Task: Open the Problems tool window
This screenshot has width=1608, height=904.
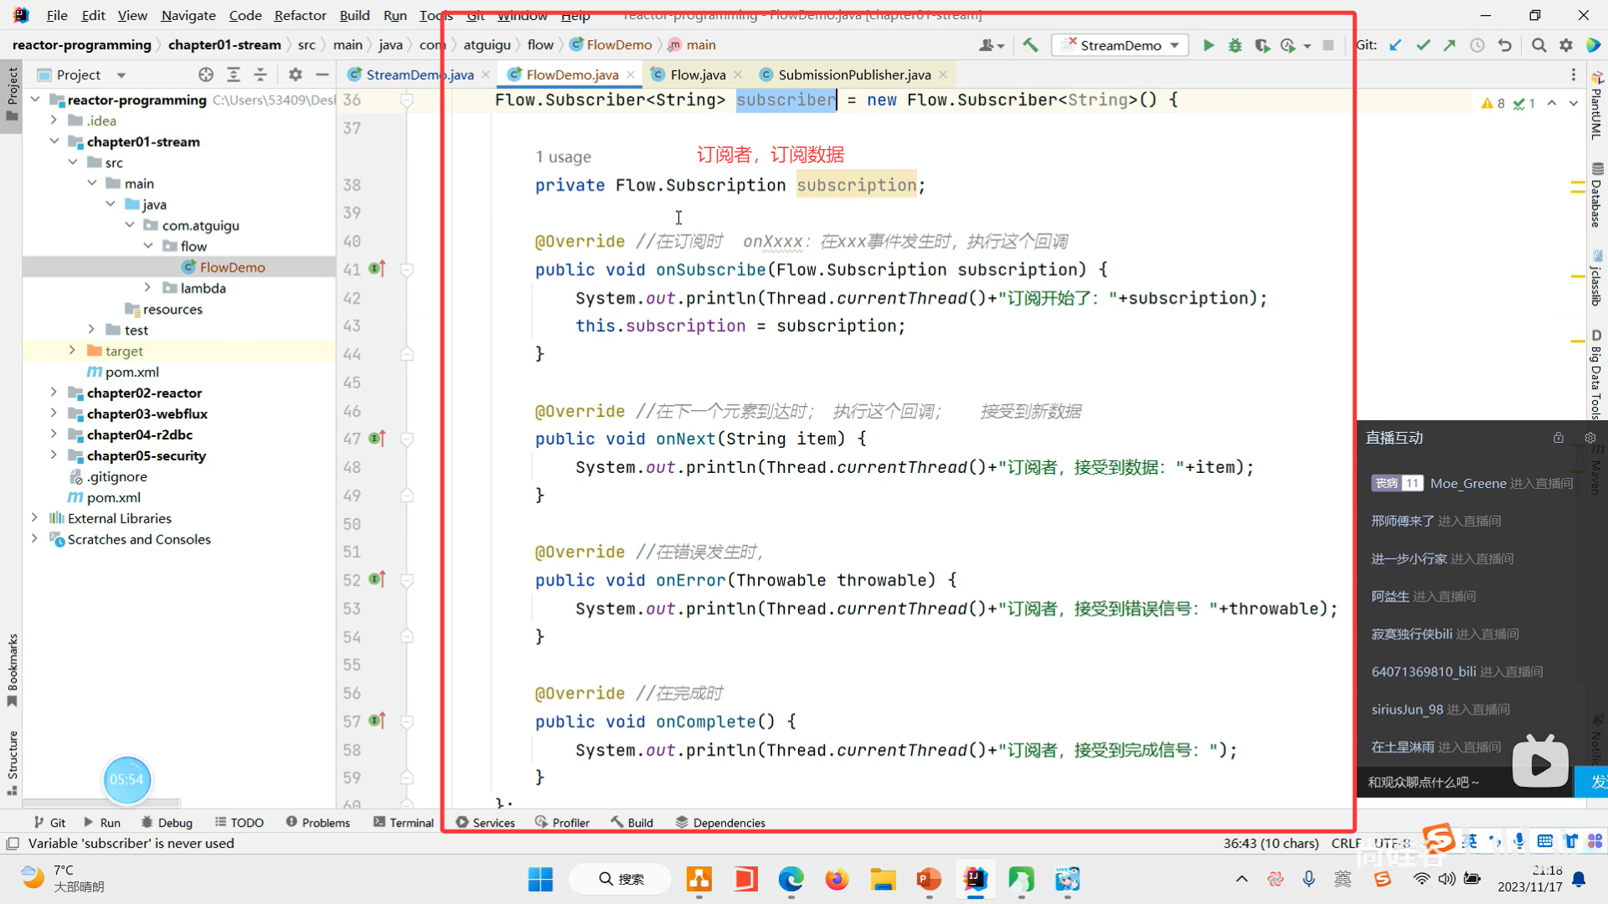Action: click(317, 823)
